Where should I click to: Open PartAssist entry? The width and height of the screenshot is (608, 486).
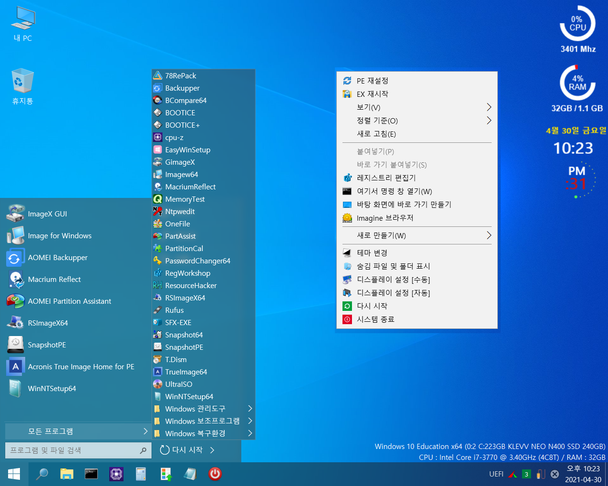coord(203,236)
